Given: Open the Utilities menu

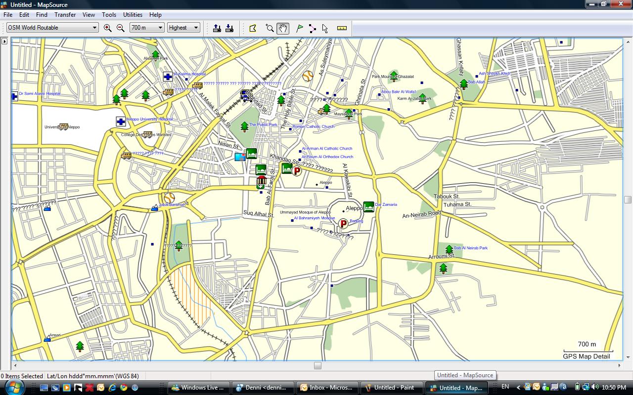Looking at the screenshot, I should tap(133, 15).
